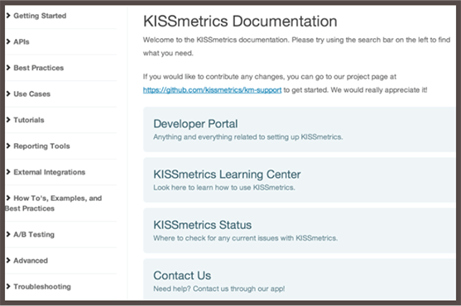Image resolution: width=461 pixels, height=306 pixels.
Task: Go to Reporting Tools in the sidebar
Action: (x=41, y=146)
